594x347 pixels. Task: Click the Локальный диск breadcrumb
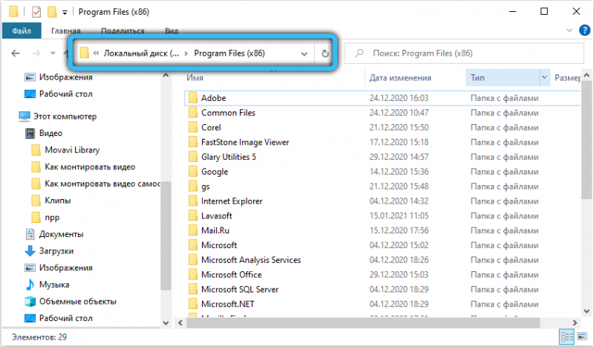(x=141, y=53)
